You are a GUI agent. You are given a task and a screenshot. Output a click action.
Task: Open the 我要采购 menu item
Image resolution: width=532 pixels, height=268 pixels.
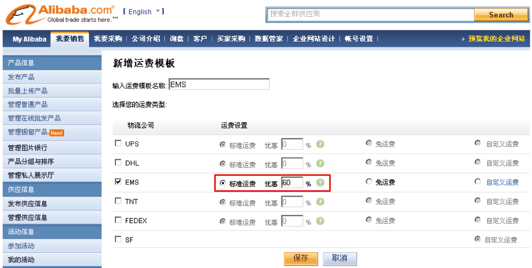108,39
